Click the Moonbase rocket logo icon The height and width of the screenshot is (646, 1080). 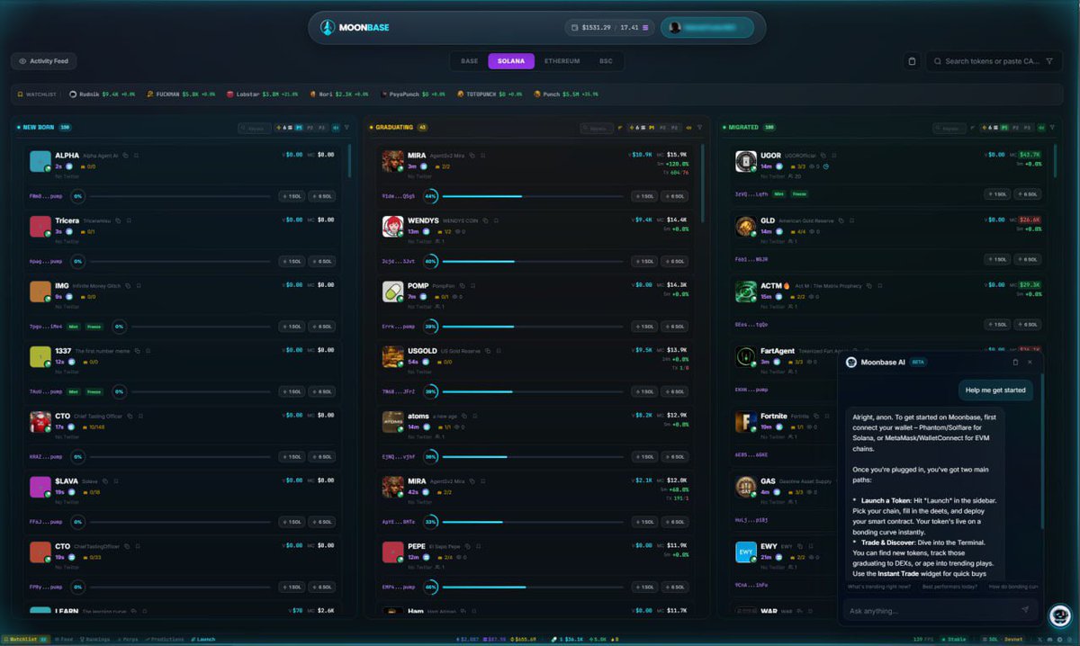tap(328, 28)
